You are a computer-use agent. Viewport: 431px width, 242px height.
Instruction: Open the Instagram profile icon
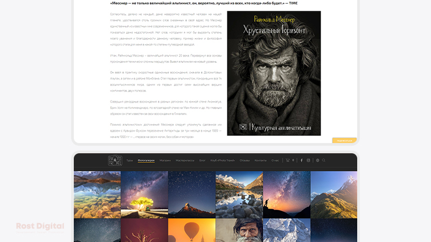click(x=309, y=160)
